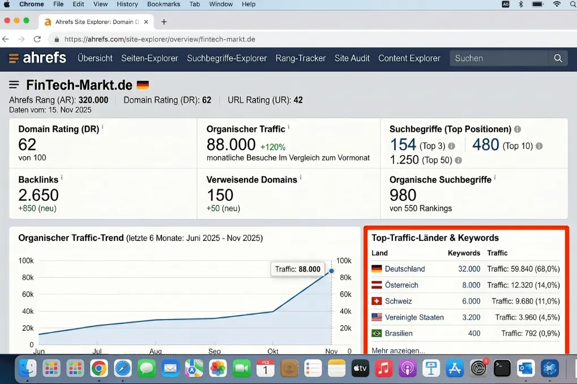Open the Music app in the dock

[x=383, y=368]
